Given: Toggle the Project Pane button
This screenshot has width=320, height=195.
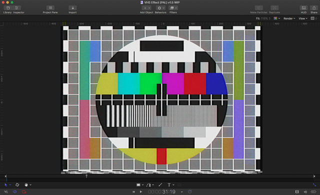Looking at the screenshot, I should 50,8.
